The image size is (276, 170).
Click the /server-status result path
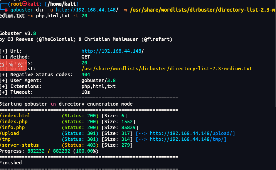(x=19, y=145)
